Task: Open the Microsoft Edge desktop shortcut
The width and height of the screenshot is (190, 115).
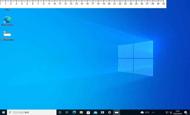Action: coord(7,21)
